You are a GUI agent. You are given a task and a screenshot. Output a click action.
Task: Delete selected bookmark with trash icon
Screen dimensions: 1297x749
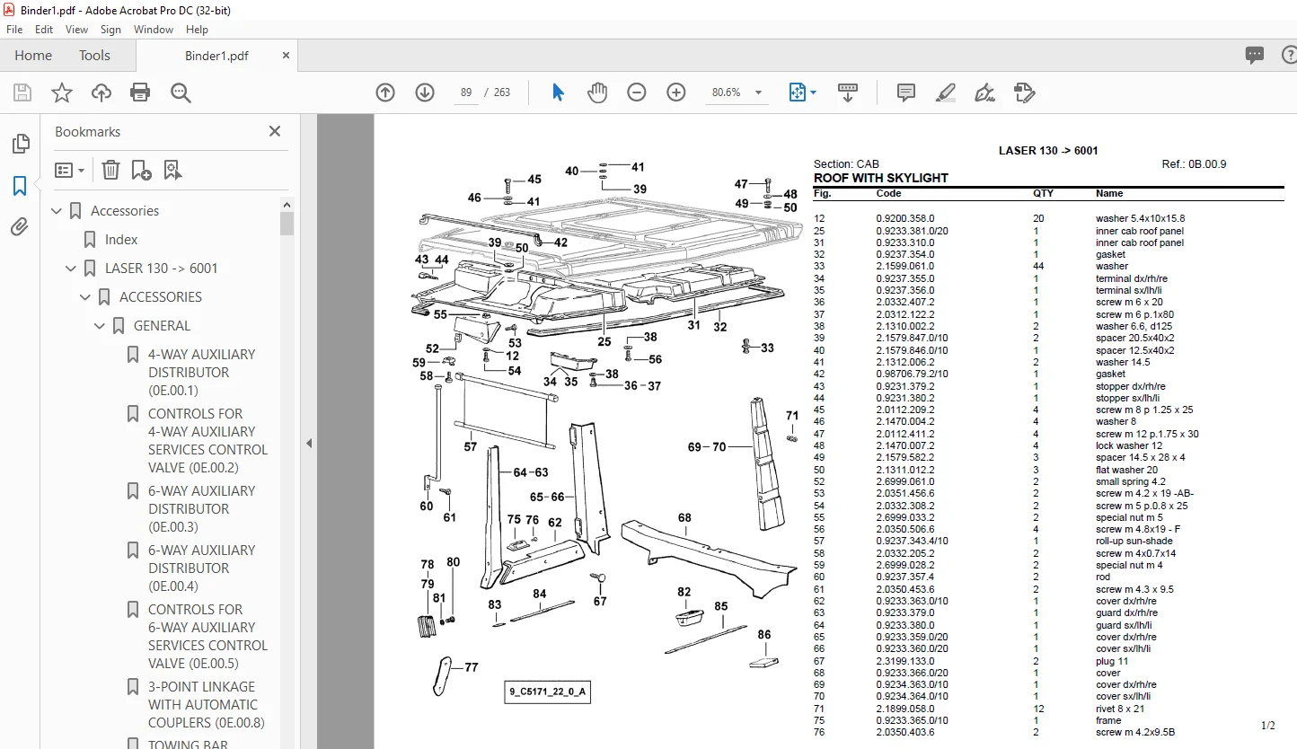[x=110, y=170]
